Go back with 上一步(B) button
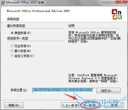The height and width of the screenshot is (110, 128). point(71,105)
